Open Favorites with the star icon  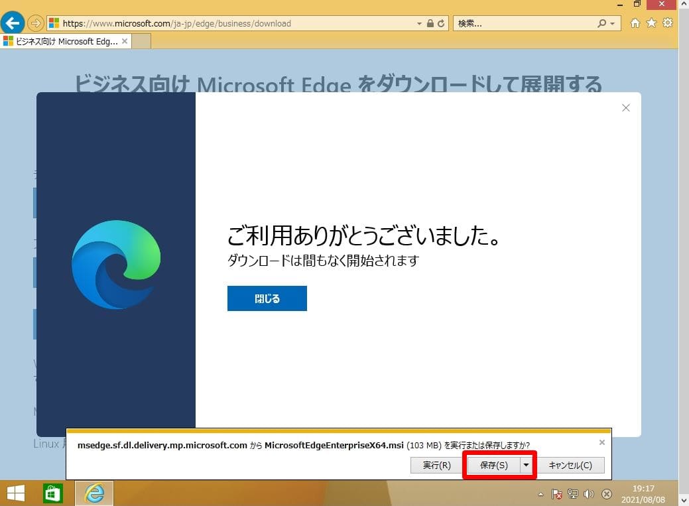point(651,23)
